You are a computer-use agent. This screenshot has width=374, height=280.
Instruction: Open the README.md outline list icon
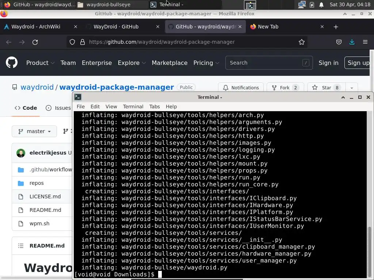[21, 246]
